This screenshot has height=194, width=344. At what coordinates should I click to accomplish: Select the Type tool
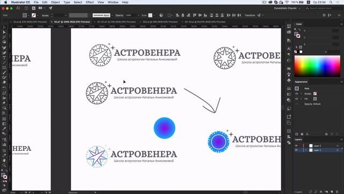point(4,58)
